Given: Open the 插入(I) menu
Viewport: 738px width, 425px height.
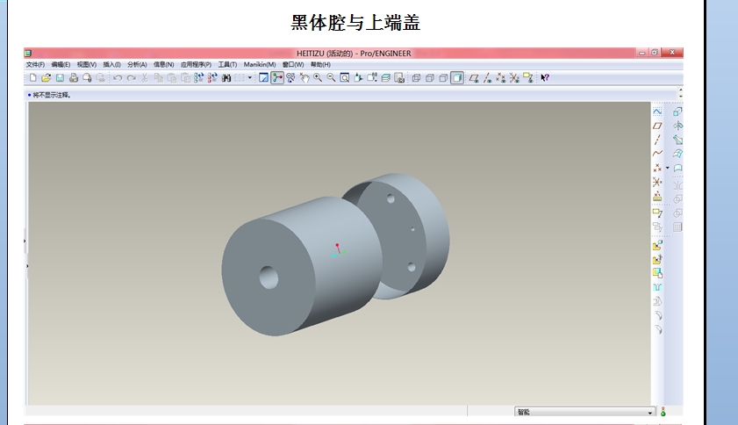Looking at the screenshot, I should [x=112, y=65].
